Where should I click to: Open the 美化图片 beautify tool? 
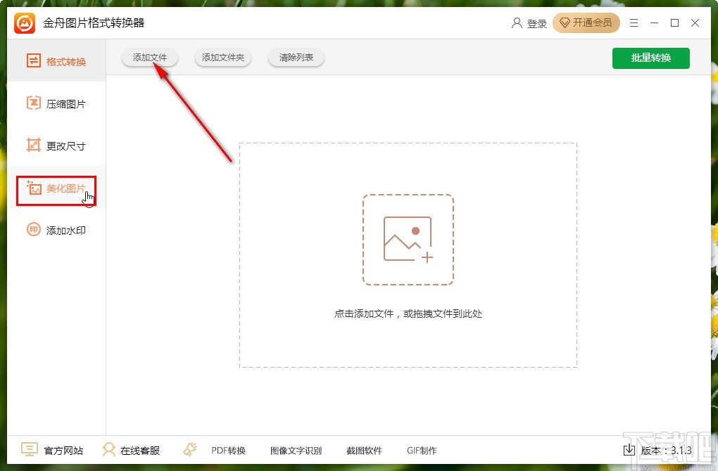click(55, 188)
